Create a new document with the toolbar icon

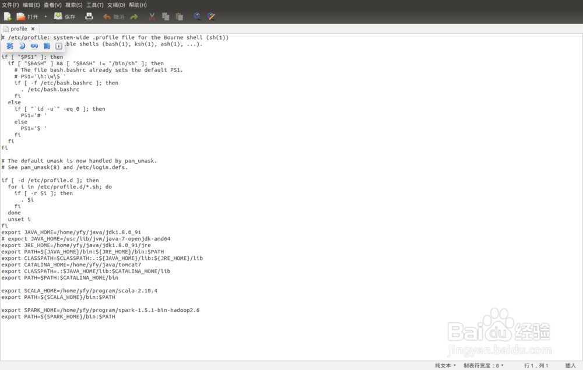[8, 17]
